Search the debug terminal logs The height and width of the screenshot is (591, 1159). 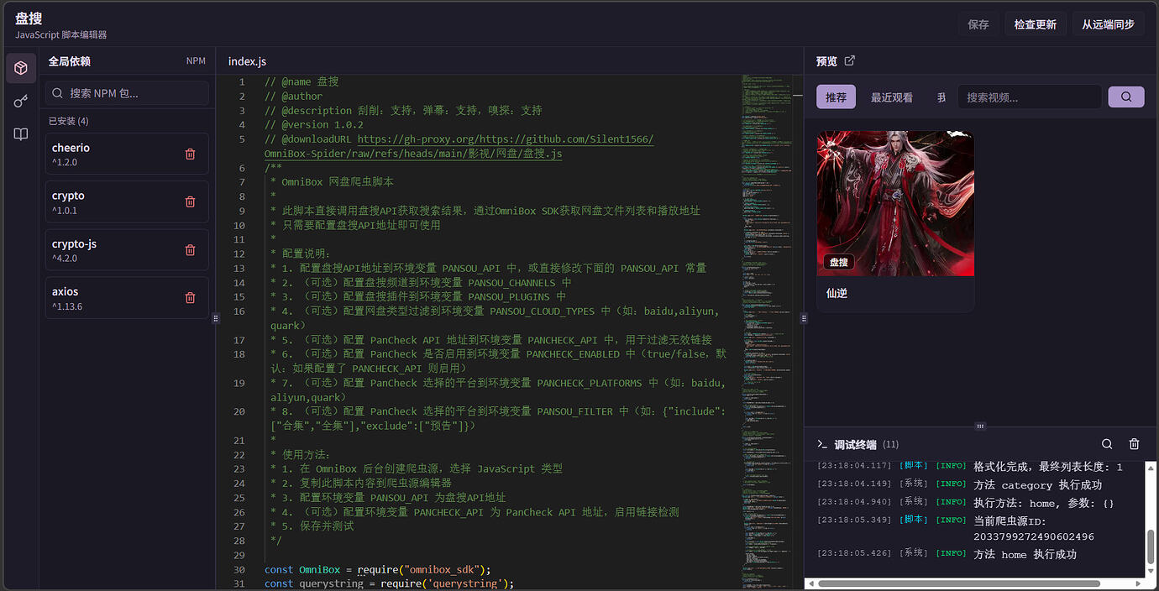tap(1107, 444)
